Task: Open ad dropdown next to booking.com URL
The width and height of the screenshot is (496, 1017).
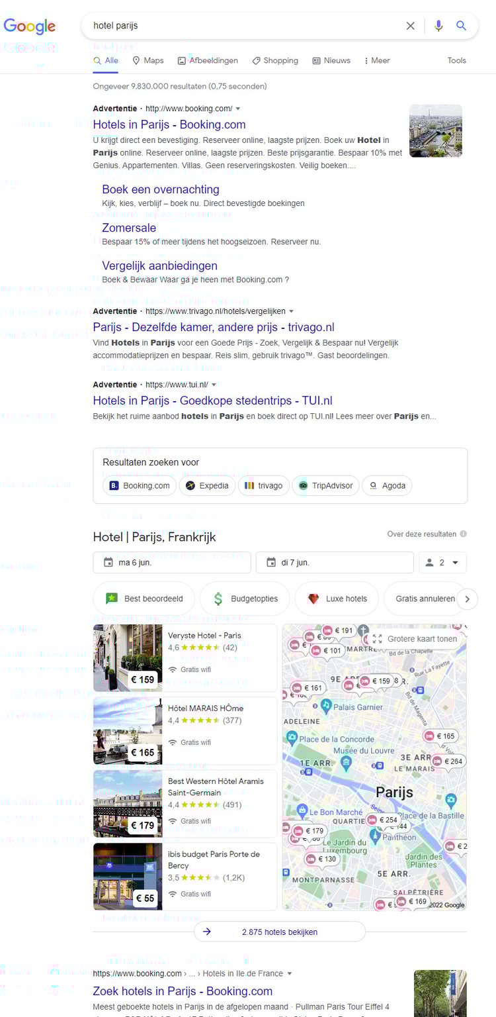Action: 238,109
